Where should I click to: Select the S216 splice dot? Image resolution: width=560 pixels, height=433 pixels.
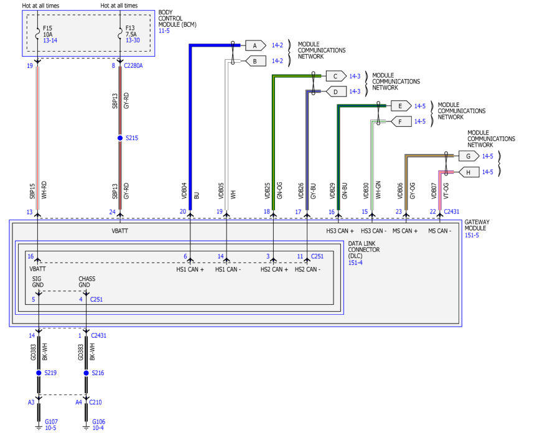[x=86, y=373]
